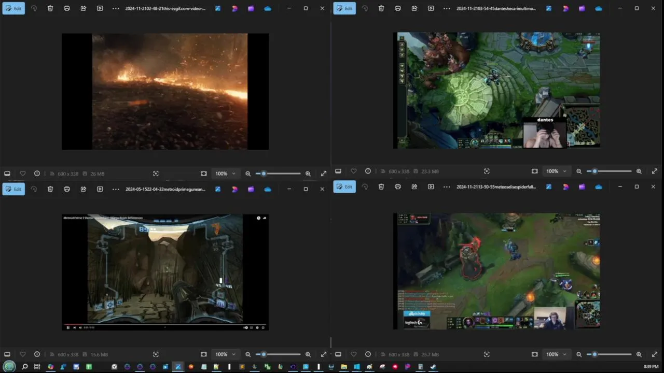The height and width of the screenshot is (373, 664).
Task: Enter fullscreen in the ezgif fire window
Action: (x=324, y=174)
